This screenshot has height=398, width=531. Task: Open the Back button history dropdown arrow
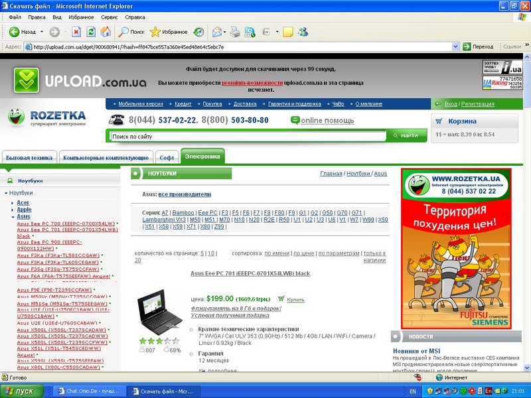coord(42,32)
